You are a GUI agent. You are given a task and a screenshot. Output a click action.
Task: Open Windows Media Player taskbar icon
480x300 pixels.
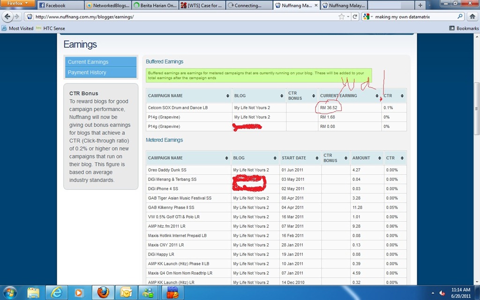click(x=79, y=292)
